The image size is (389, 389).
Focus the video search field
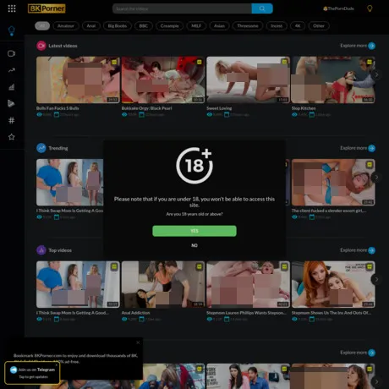pyautogui.click(x=182, y=8)
